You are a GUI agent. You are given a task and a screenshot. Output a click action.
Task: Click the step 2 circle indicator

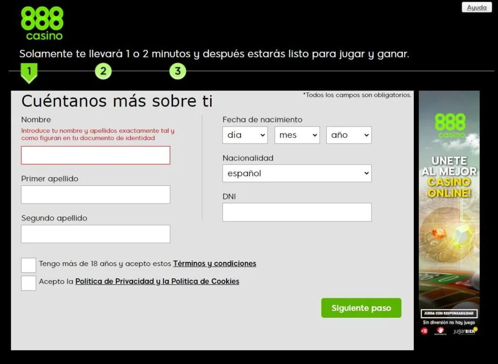tap(103, 71)
